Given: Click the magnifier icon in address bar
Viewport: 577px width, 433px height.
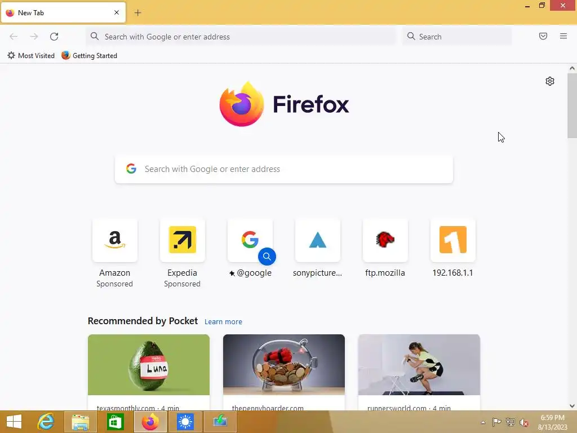Looking at the screenshot, I should (x=95, y=36).
